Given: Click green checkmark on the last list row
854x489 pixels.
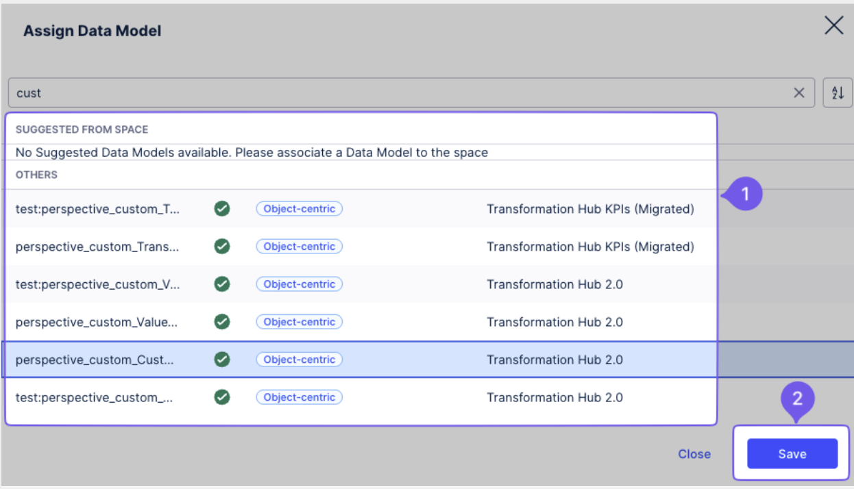Looking at the screenshot, I should pyautogui.click(x=221, y=397).
